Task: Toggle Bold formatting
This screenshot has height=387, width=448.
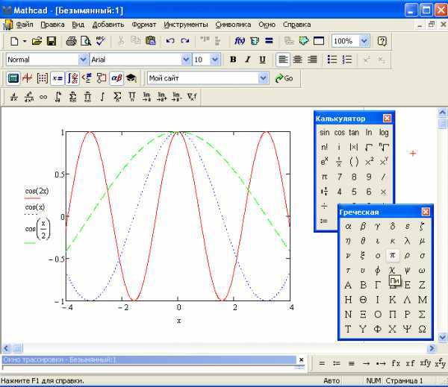Action: click(x=233, y=60)
